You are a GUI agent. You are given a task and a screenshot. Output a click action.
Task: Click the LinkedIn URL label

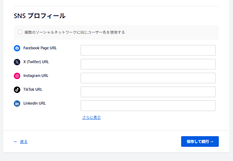[x=34, y=103]
